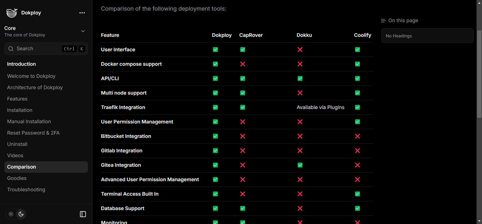This screenshot has height=224, width=482.
Task: Click Dokku checkmark in Gitea Integration row
Action: pyautogui.click(x=300, y=165)
